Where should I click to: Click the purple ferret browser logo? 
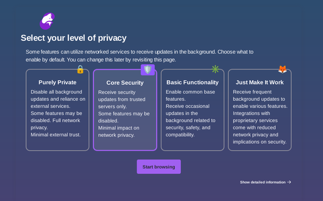[47, 21]
